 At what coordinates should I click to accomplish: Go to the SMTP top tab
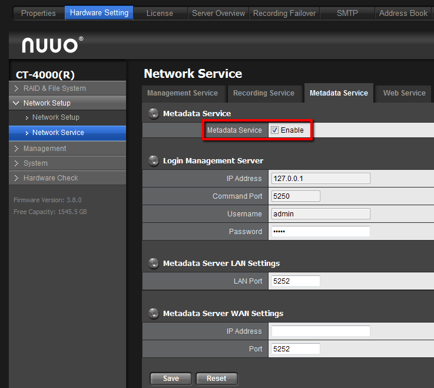(347, 13)
